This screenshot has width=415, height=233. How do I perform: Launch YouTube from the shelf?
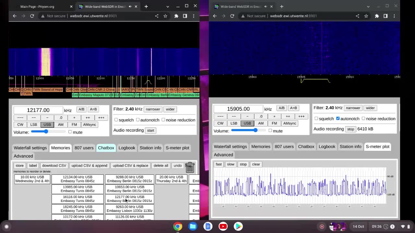(223, 226)
